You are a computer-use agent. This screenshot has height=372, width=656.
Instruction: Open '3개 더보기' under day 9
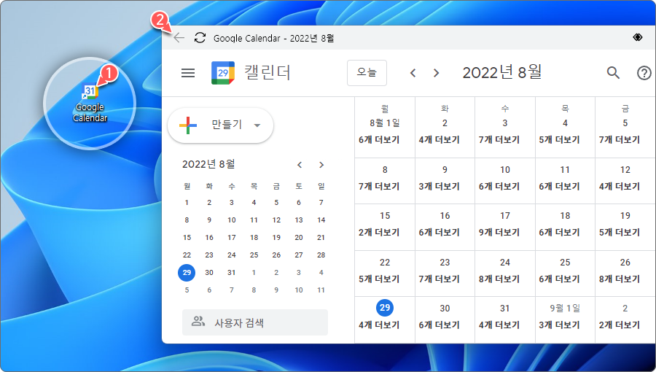click(440, 186)
